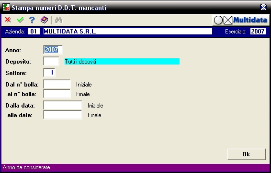Click the Esercizio field showing 2007
Viewport: 271px width, 173px height.
click(x=258, y=32)
